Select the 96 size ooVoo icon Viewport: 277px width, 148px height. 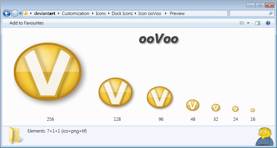point(159,97)
